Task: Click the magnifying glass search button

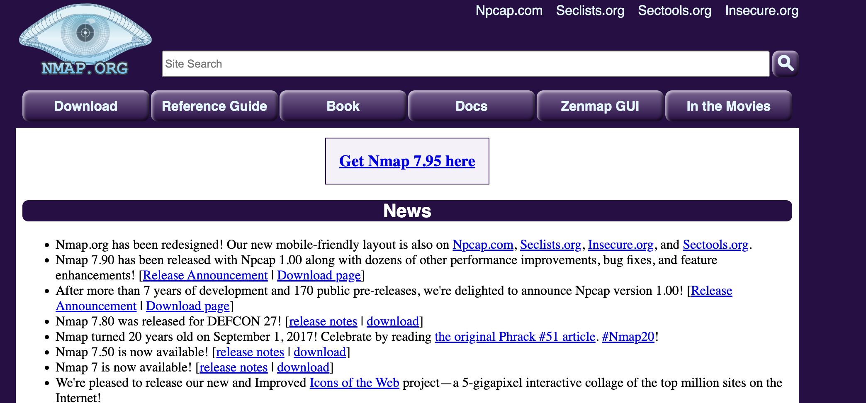Action: coord(785,64)
